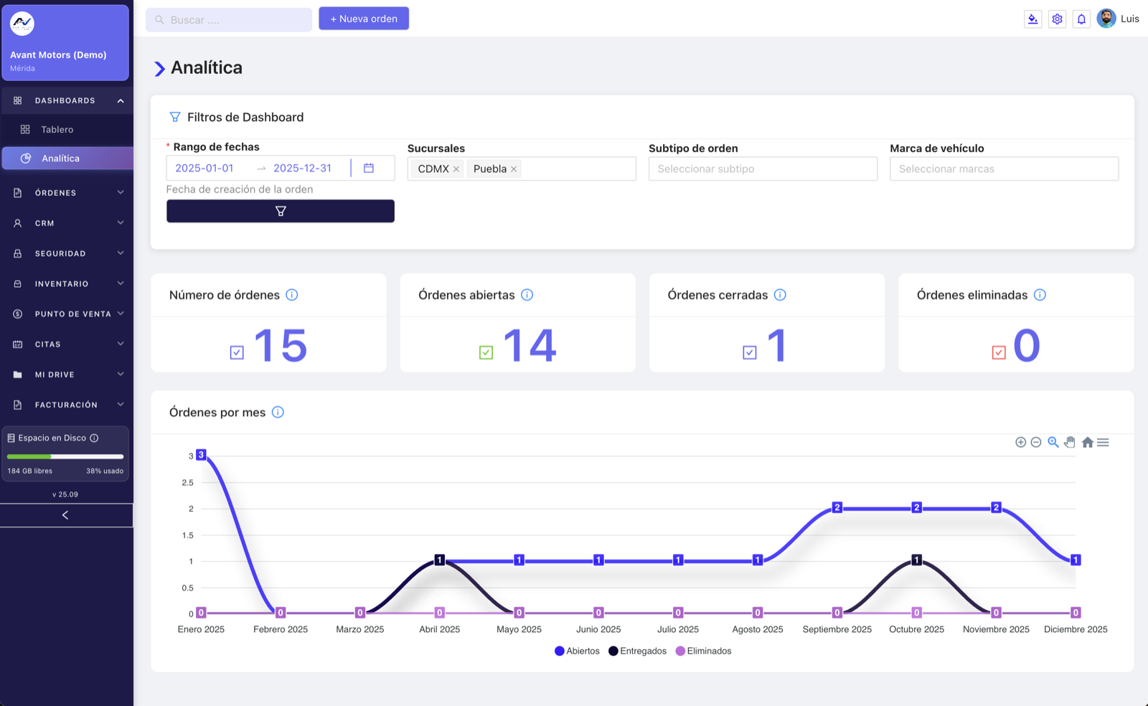Screen dimensions: 1148x706
Task: Click the Septiembre 2025 Abiertos point
Action: pyautogui.click(x=837, y=507)
